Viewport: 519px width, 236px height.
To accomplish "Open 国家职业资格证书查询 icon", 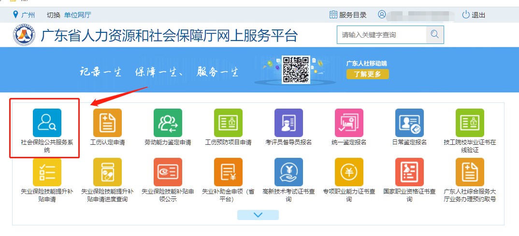I will point(409,172).
